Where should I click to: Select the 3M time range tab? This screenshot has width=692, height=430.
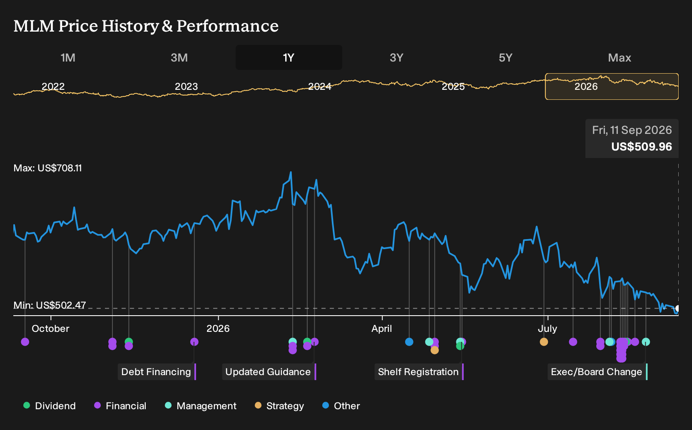pos(179,57)
